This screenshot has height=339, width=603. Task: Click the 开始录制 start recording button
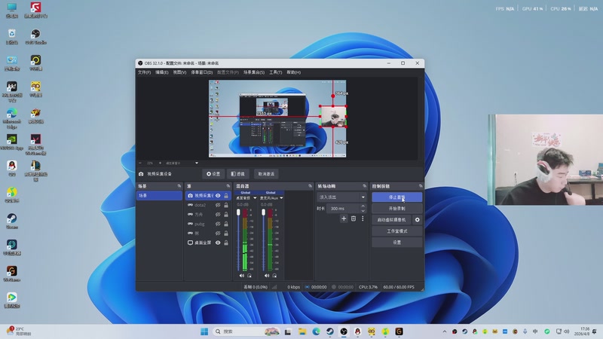pos(396,209)
